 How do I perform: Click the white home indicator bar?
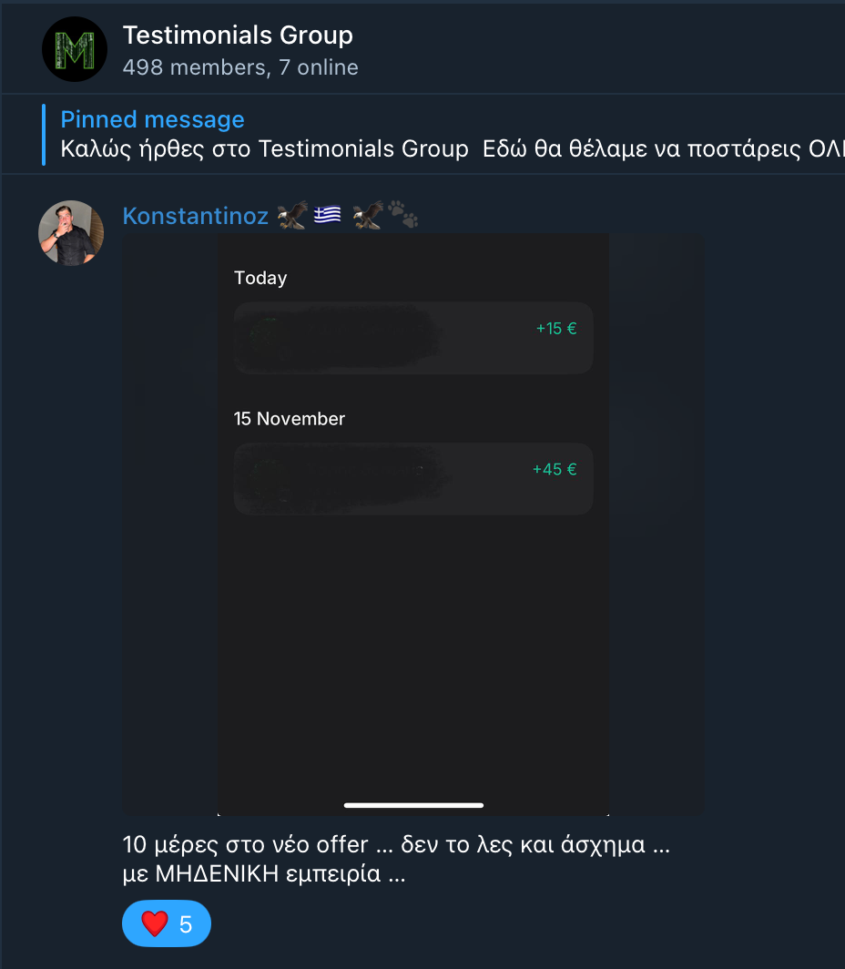[413, 805]
